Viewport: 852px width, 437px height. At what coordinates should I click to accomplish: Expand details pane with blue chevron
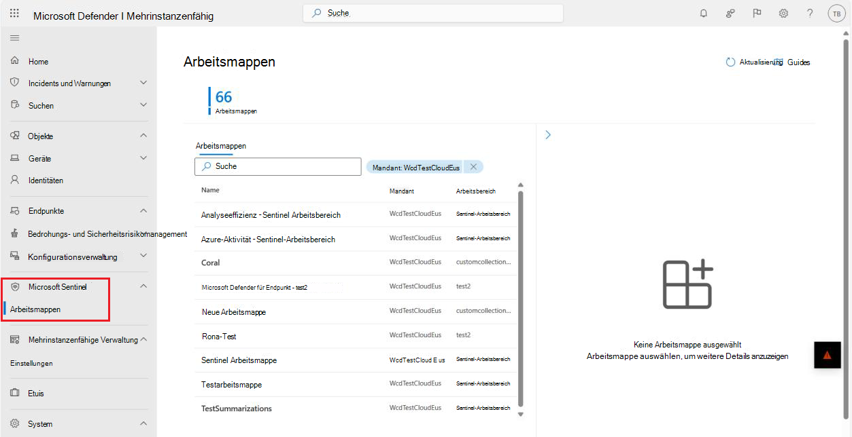tap(548, 135)
